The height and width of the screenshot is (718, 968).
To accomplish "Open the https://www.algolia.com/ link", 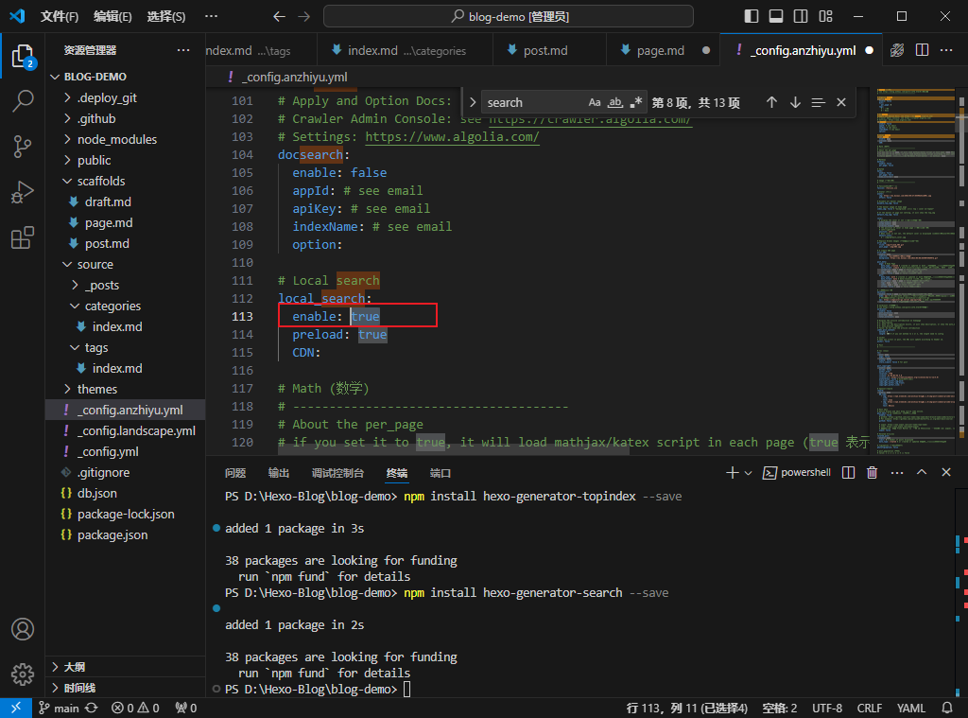I will (x=452, y=137).
